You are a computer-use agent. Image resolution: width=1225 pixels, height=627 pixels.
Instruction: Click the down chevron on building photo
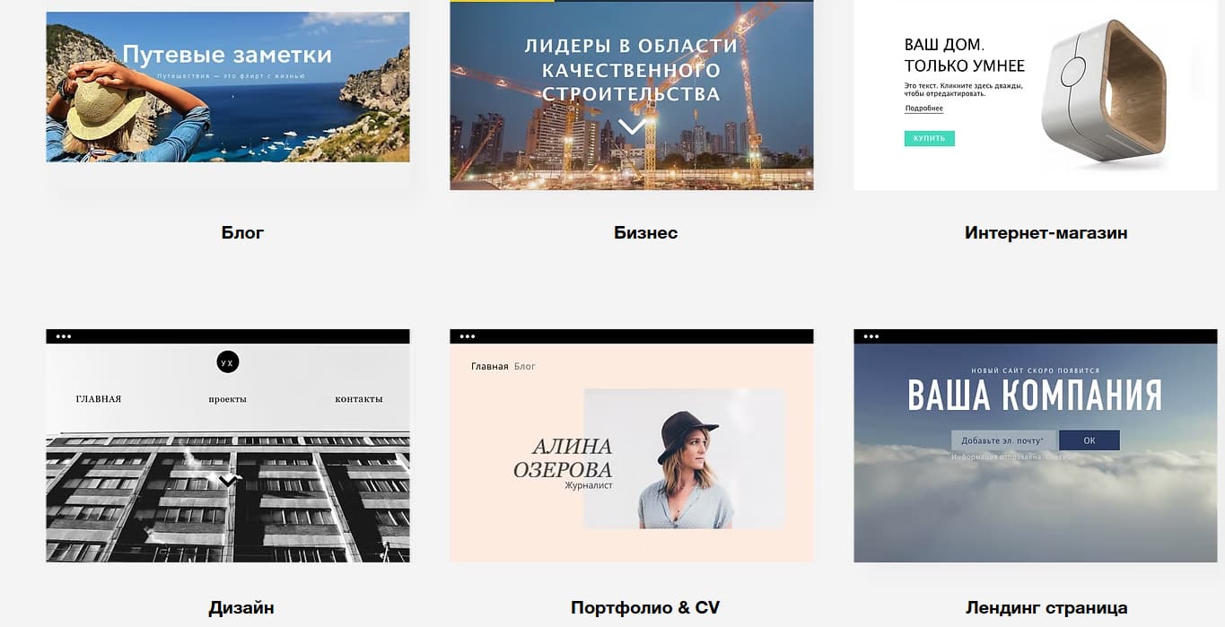(x=228, y=482)
